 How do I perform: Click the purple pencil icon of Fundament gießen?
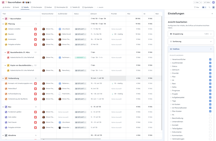coord(6,112)
